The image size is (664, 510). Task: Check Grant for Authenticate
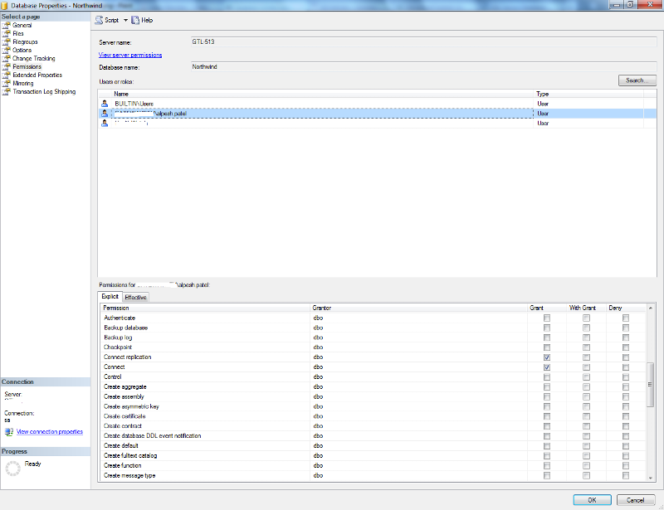(547, 318)
